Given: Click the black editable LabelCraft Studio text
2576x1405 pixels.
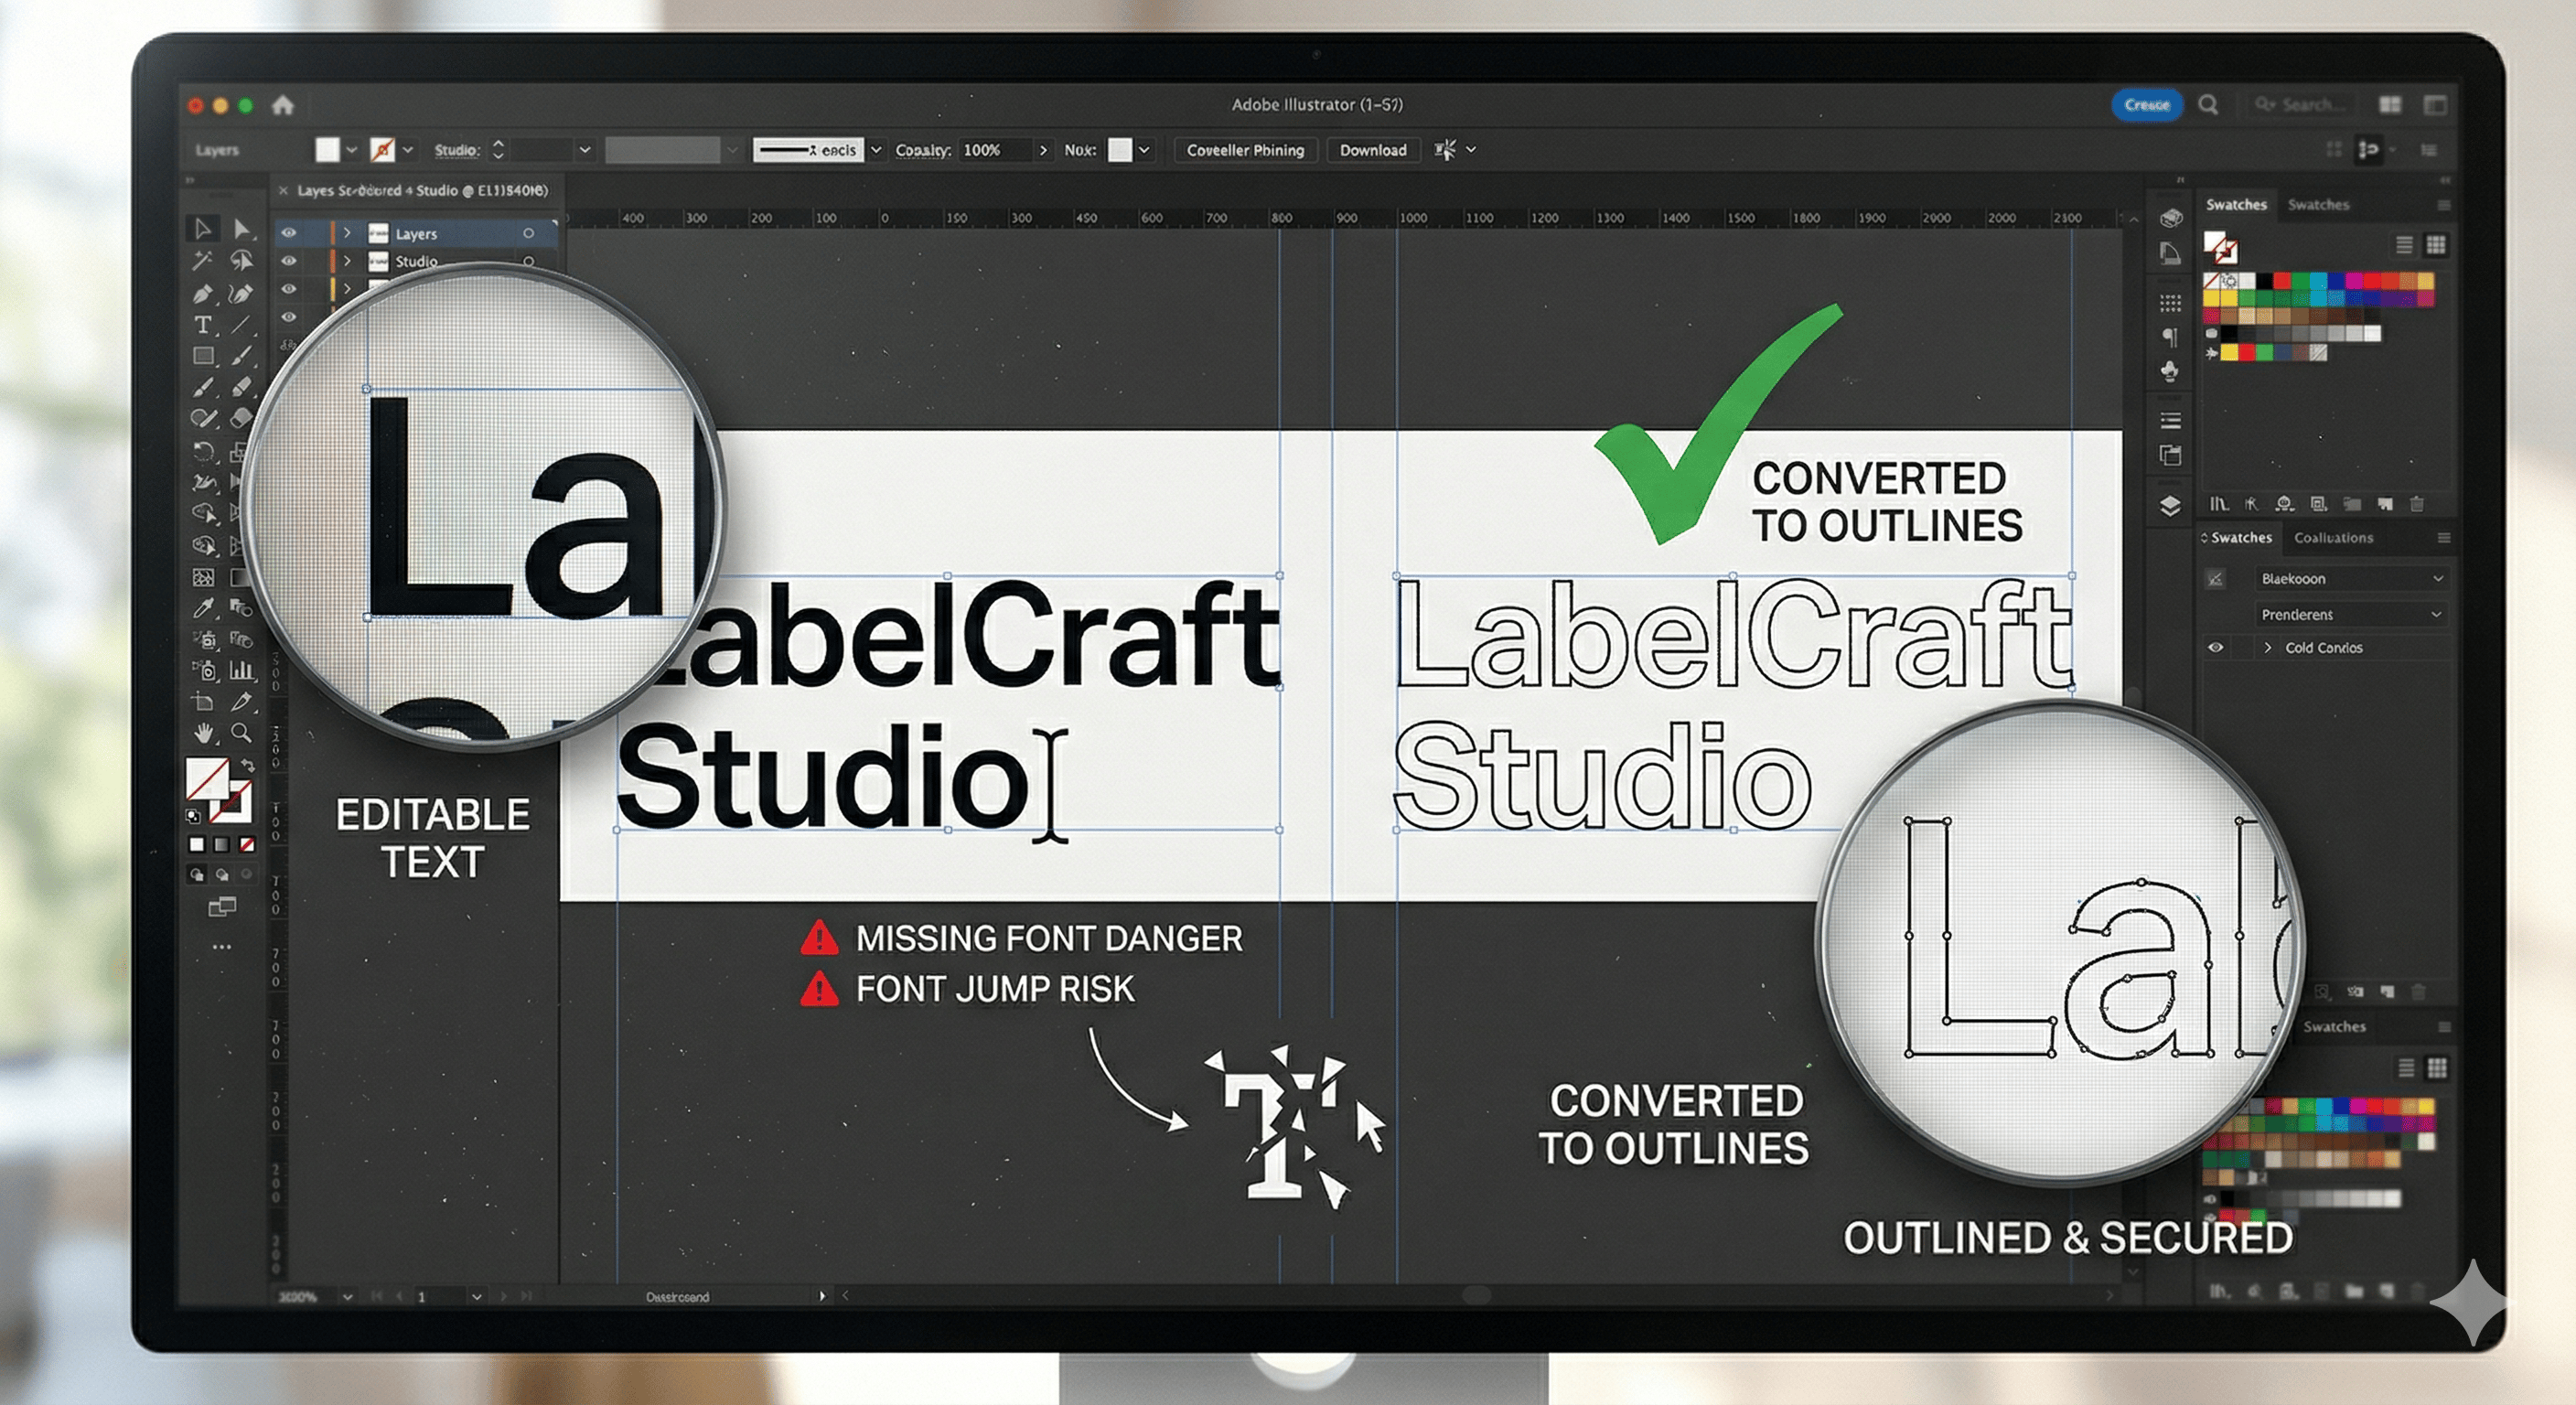Looking at the screenshot, I should point(948,703).
